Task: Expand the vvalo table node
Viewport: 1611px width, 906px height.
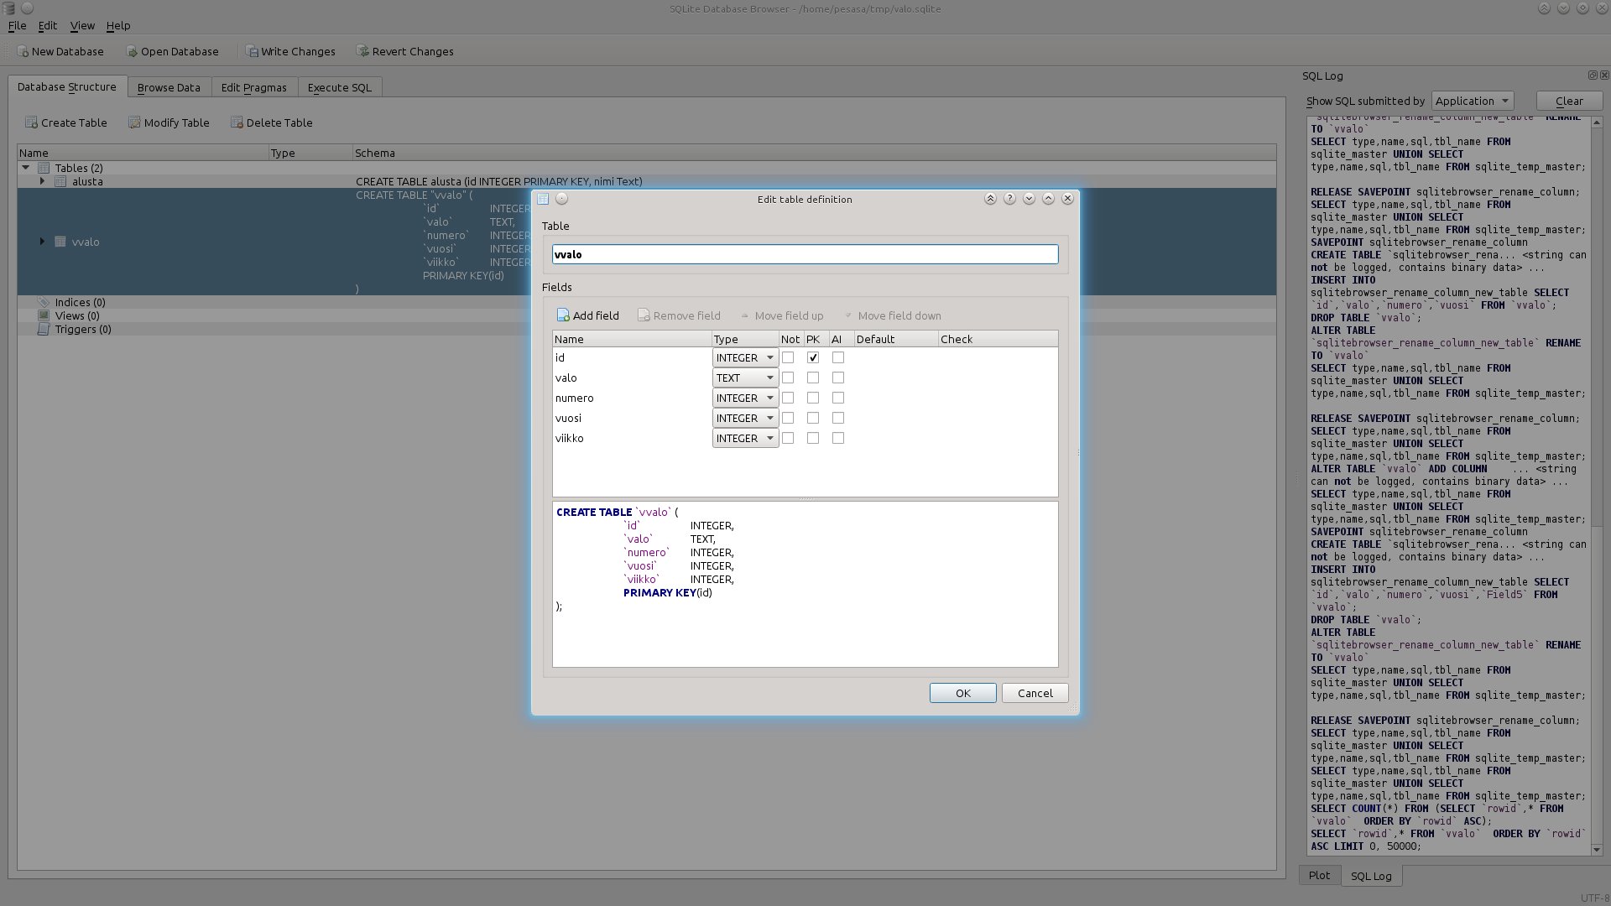Action: 42,242
